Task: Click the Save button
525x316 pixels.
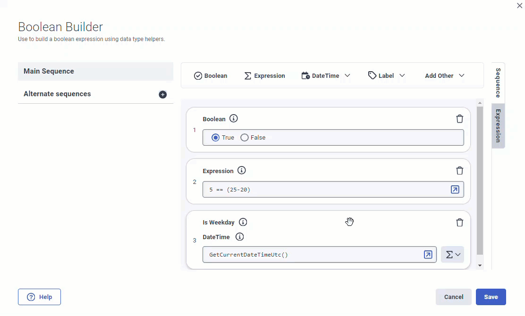Action: 491,297
